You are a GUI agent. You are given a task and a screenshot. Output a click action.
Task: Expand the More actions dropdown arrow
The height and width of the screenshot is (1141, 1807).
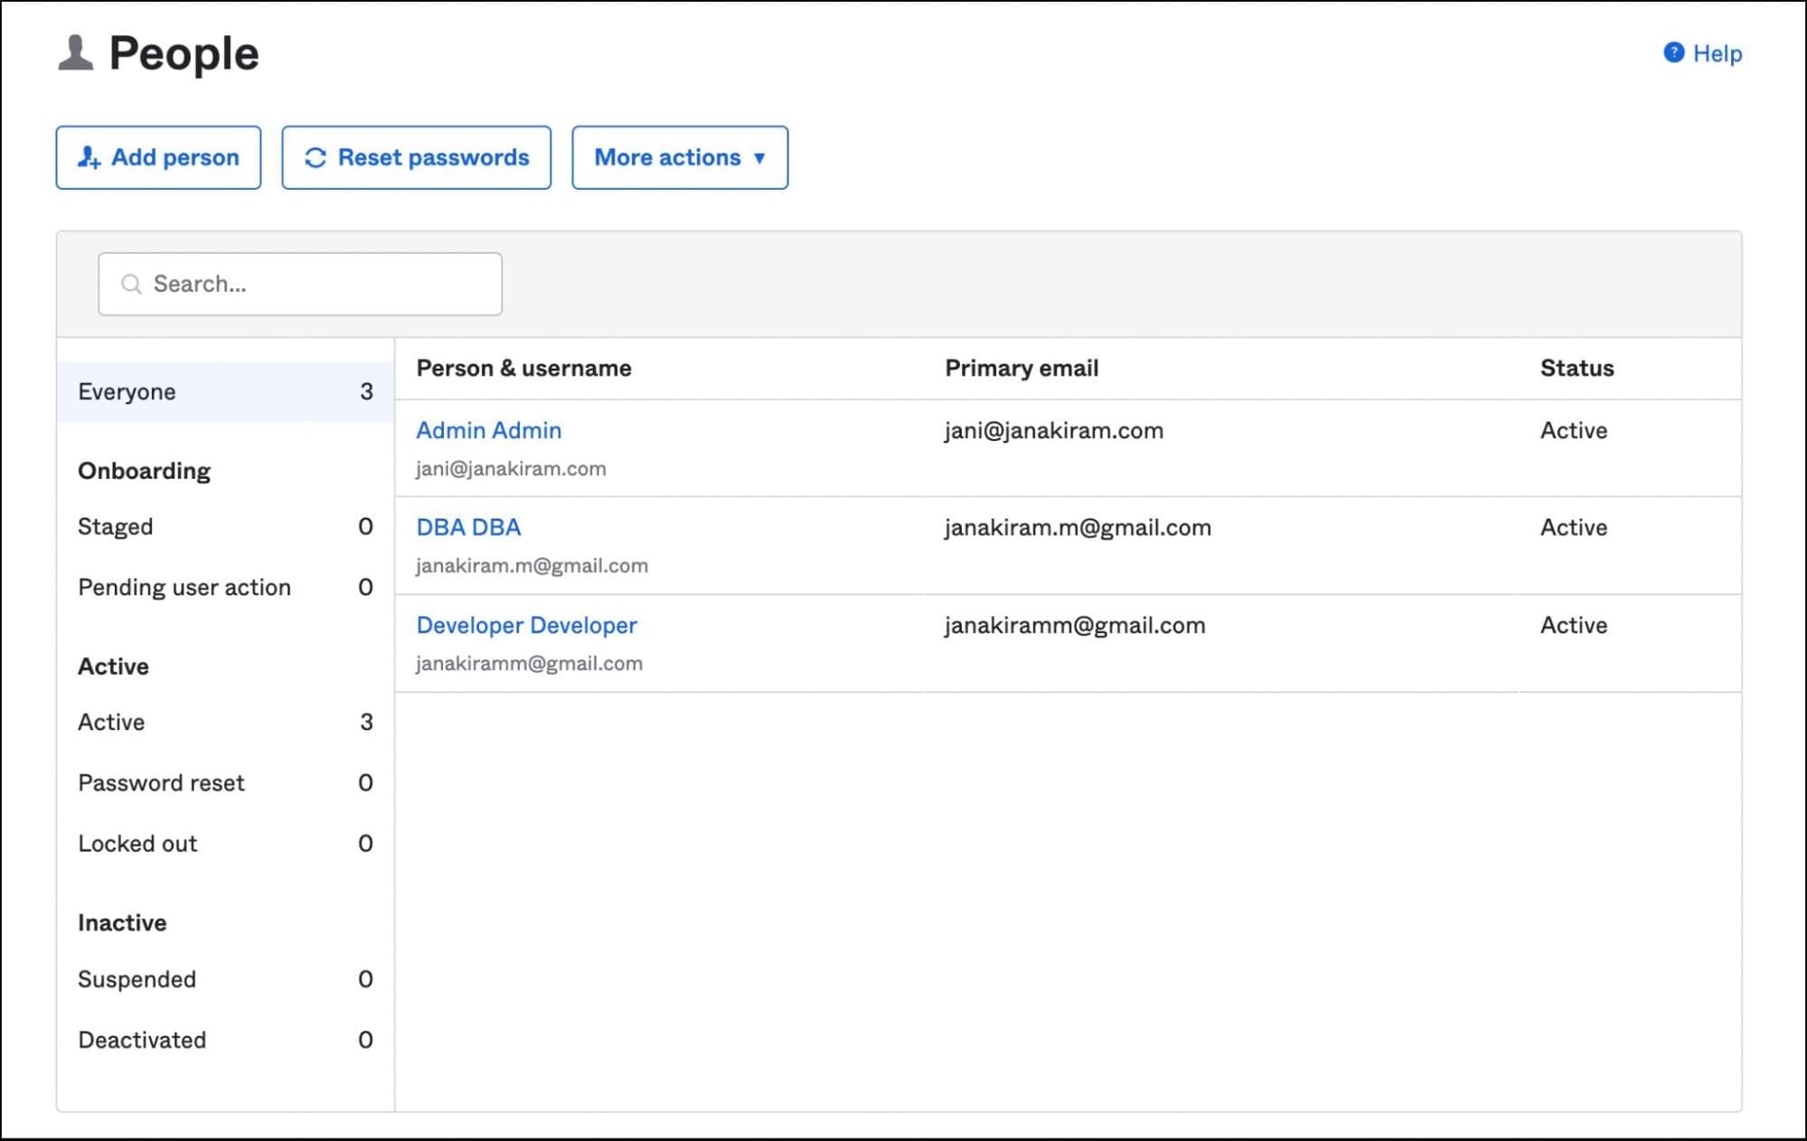click(759, 158)
